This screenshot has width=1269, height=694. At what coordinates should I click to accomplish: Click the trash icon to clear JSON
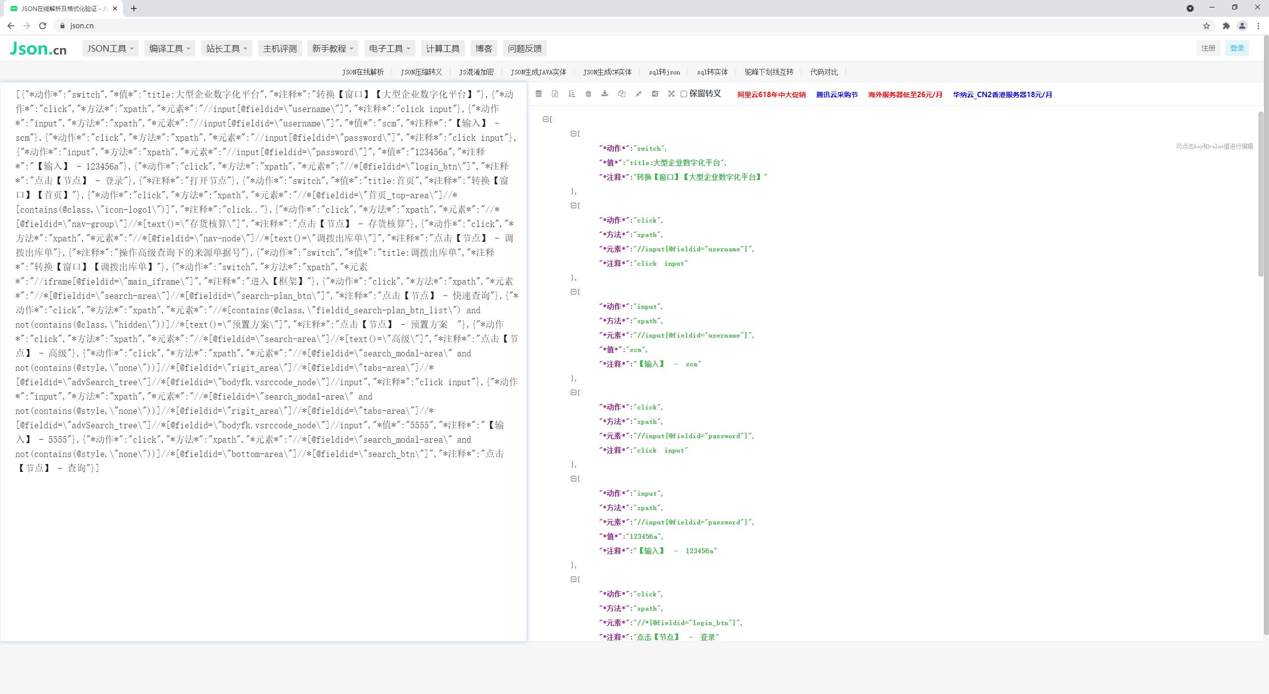tap(588, 94)
